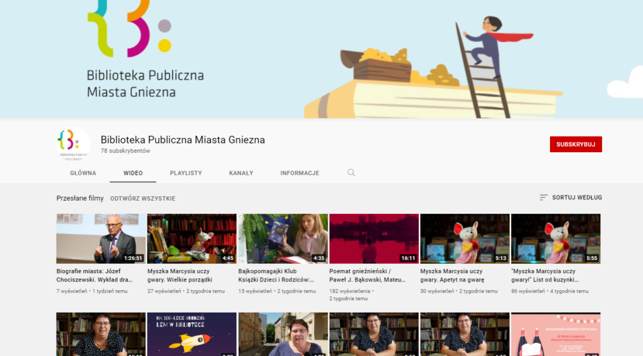Open Poemat gnieźnieński red thumbnail
The width and height of the screenshot is (643, 356).
(x=374, y=239)
